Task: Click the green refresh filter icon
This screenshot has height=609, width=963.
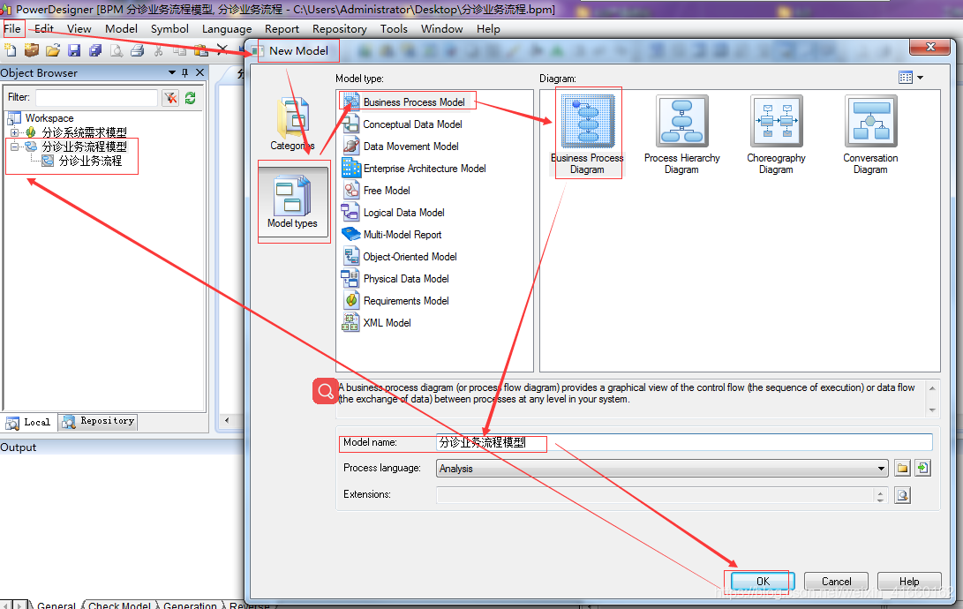Action: point(191,98)
